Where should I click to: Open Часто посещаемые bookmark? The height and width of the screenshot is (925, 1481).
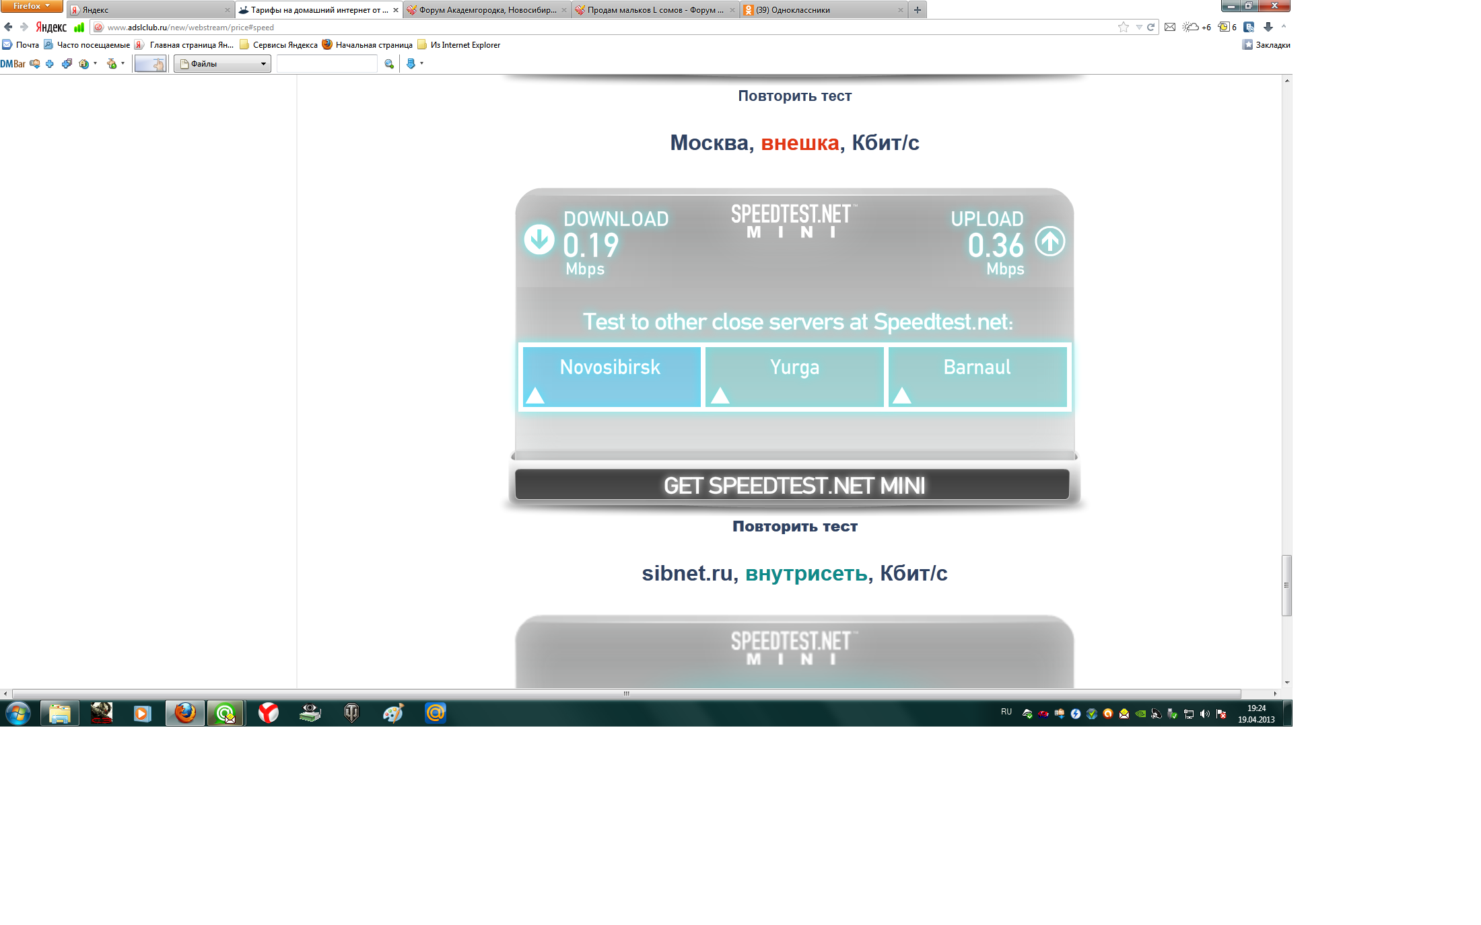click(87, 45)
